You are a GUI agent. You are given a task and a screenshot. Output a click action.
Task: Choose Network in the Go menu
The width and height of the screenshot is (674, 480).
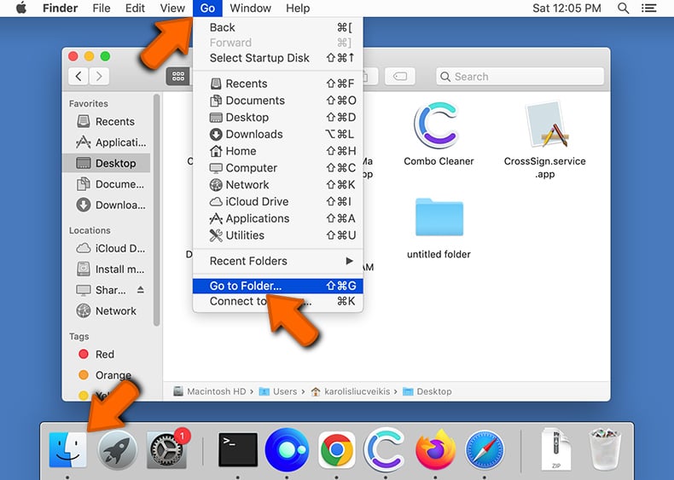tap(277, 185)
